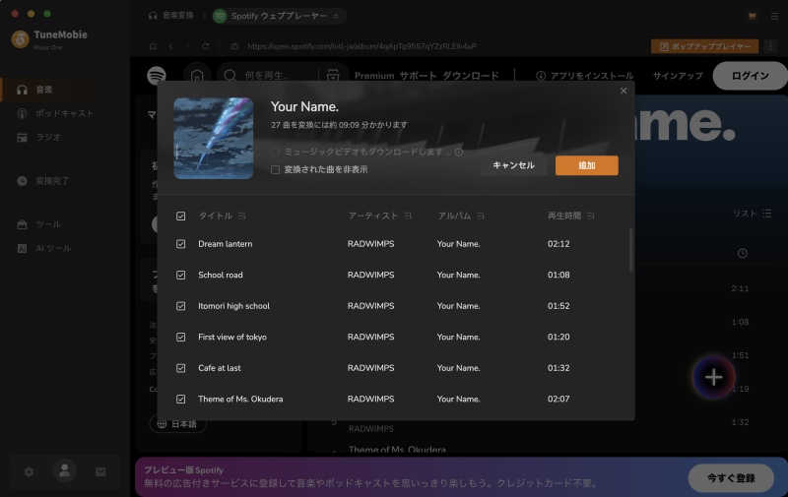Click the サポート link
Screen dimensions: 788x497
tap(418, 76)
